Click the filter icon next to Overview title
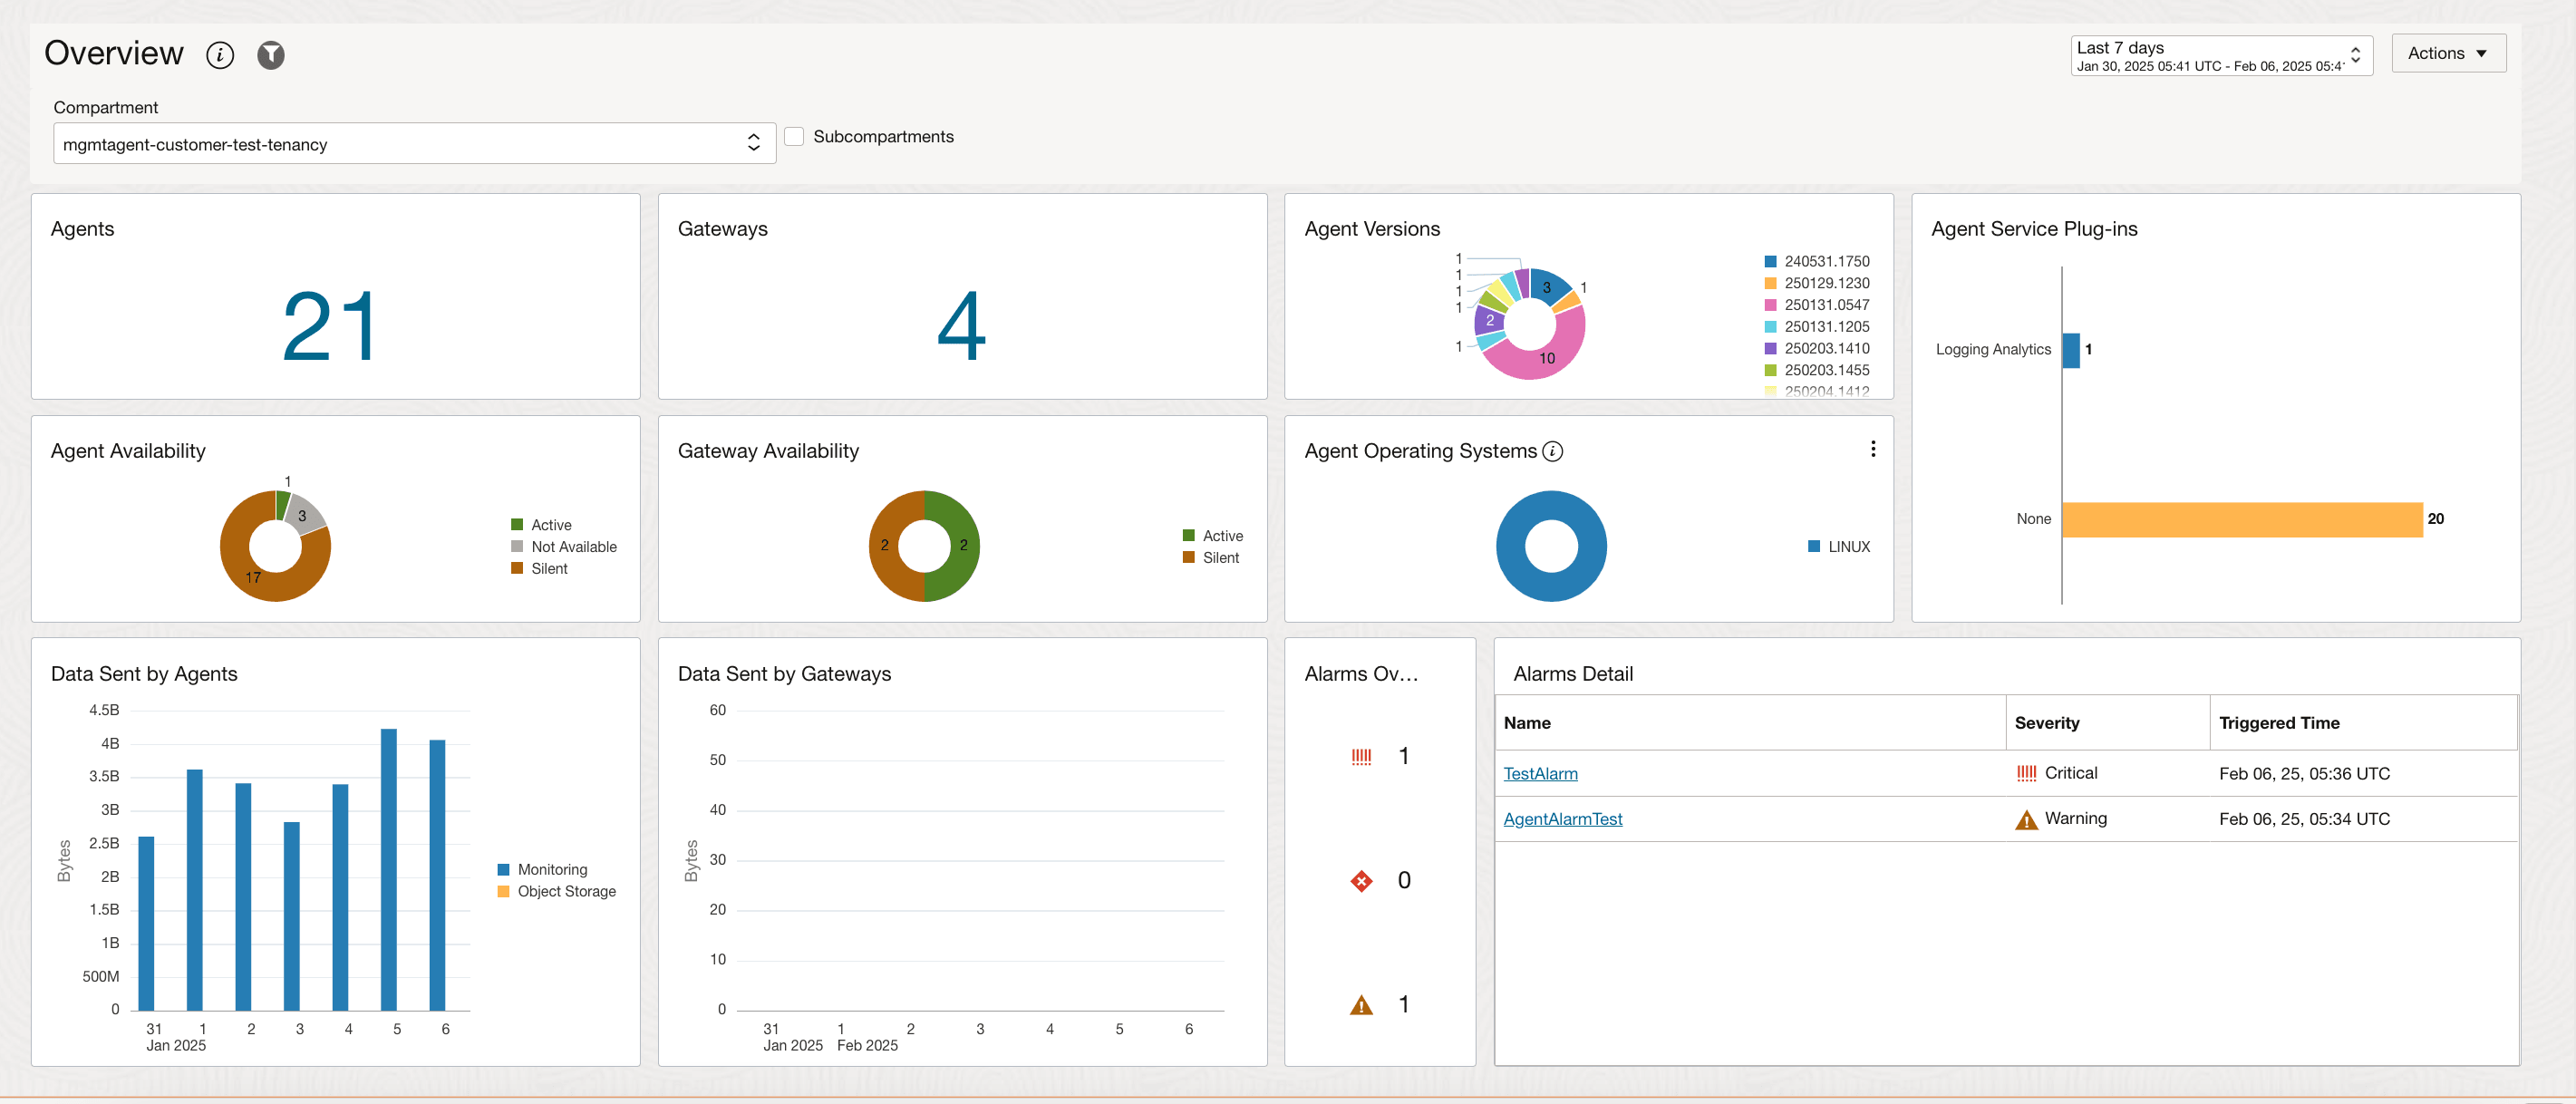 click(x=270, y=55)
